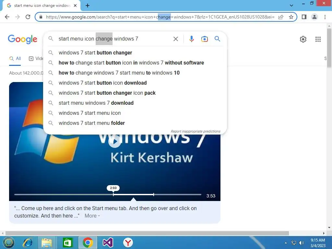The width and height of the screenshot is (332, 249).
Task: Reload the current page
Action: pos(28,17)
